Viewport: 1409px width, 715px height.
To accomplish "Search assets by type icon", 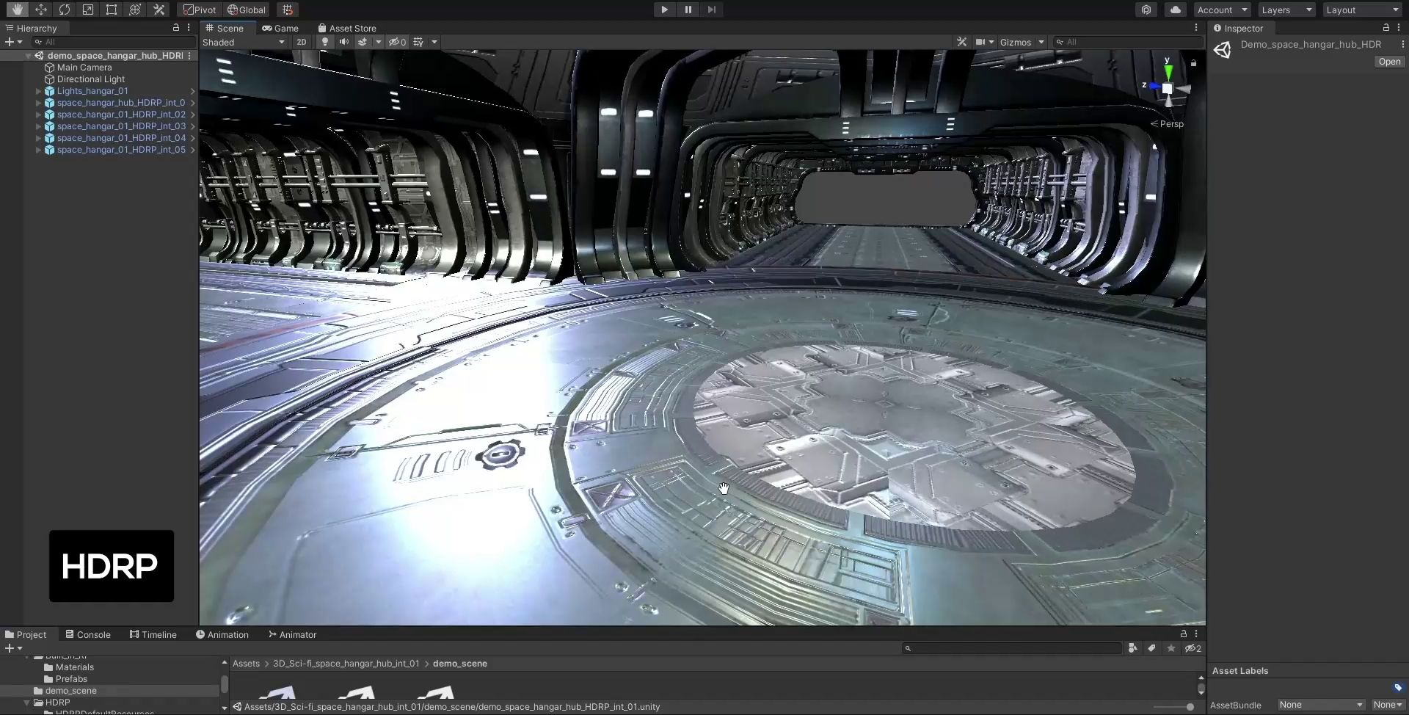I will (x=1133, y=648).
